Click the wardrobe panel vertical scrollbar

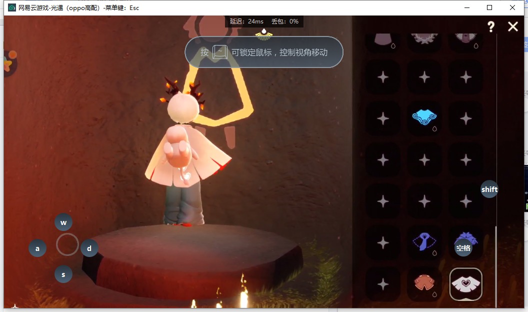tap(496, 266)
